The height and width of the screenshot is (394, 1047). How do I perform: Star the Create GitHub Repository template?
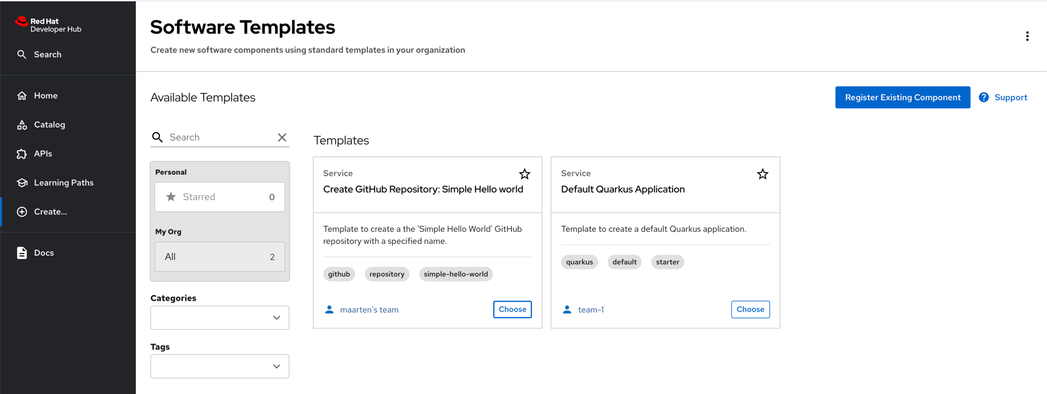pyautogui.click(x=525, y=174)
